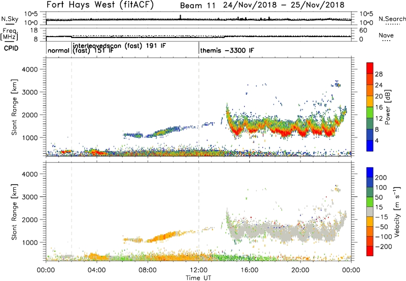Click the 2000 tick on the velocity panel
Screen dimensions: 406x281
click(x=30, y=220)
